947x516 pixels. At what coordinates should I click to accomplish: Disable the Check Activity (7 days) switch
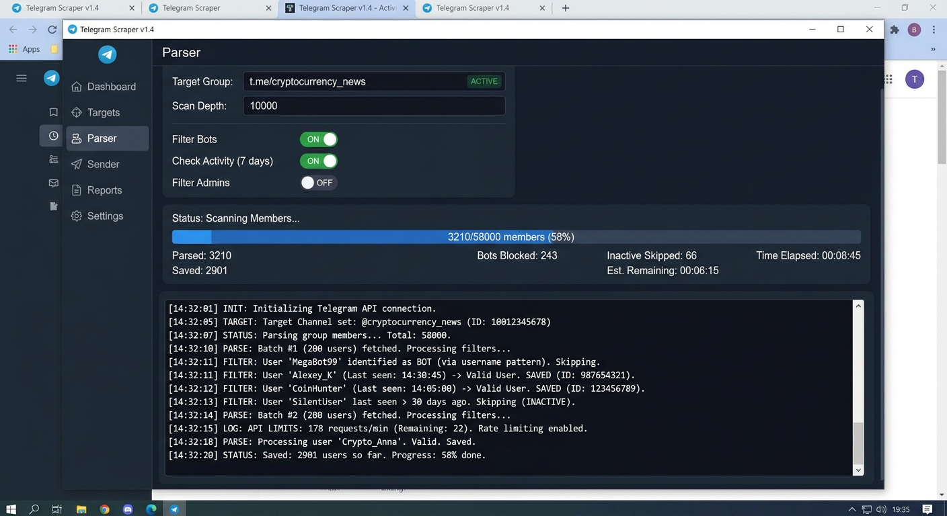click(x=319, y=161)
